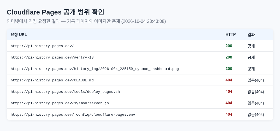Screen dimensions: 280x131
Task: Click the 404 status in deploy_pages.sh row
Action: tap(229, 91)
